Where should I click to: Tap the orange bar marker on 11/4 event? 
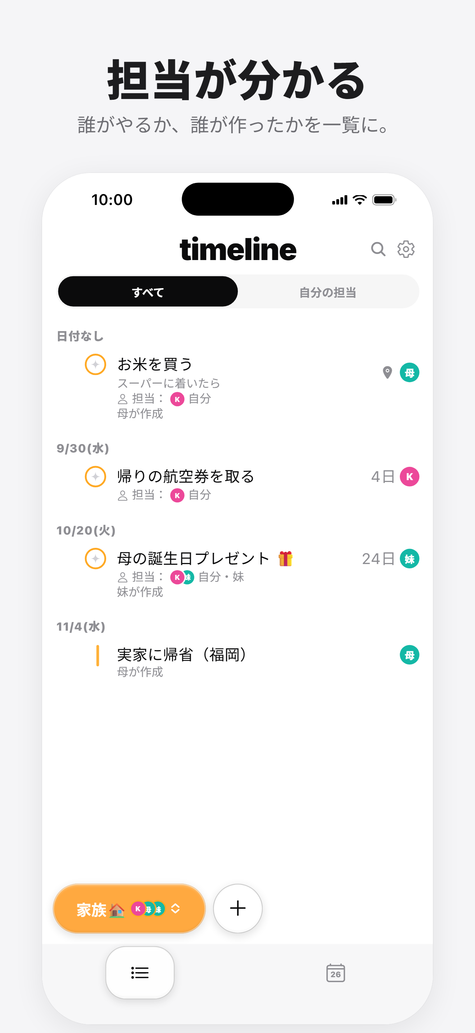point(97,655)
